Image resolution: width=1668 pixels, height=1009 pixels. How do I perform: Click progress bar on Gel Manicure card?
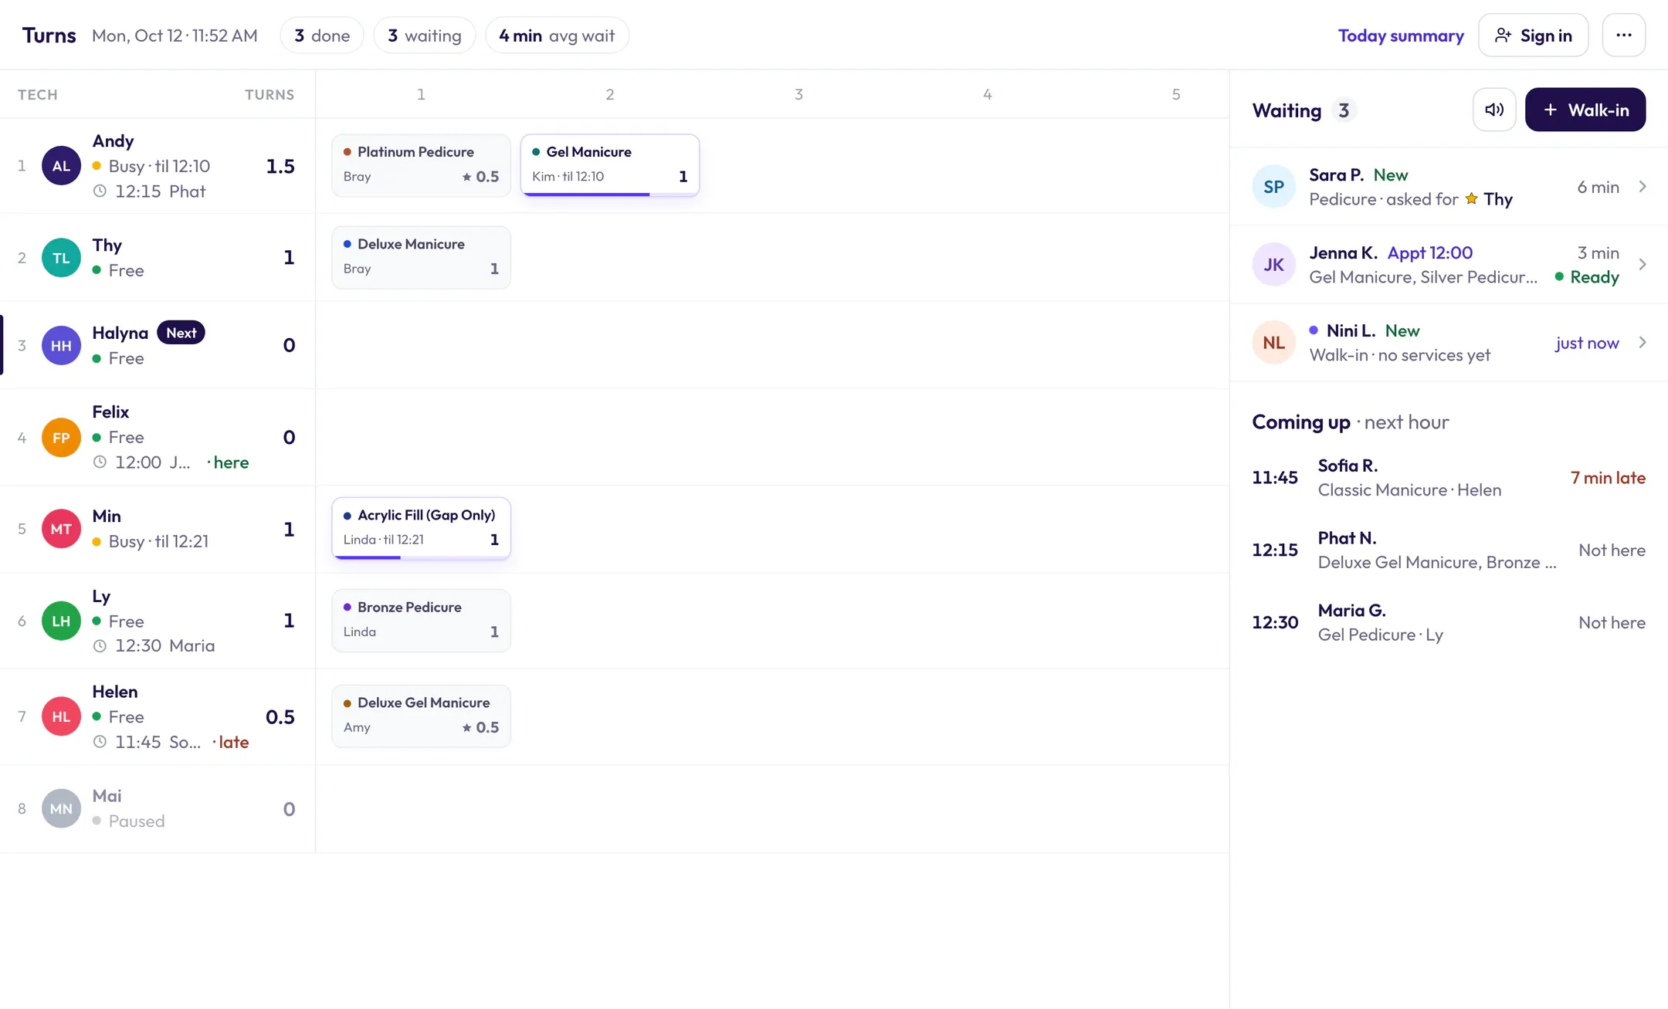(610, 194)
